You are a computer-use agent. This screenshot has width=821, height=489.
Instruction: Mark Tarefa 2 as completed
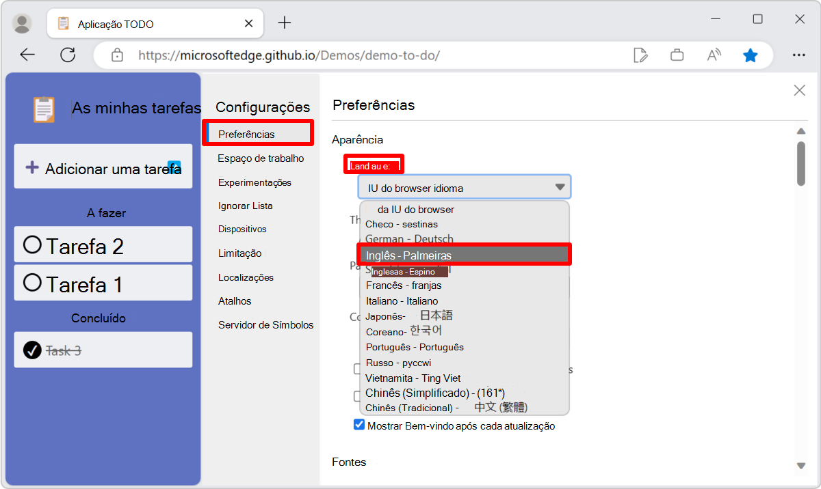(x=32, y=244)
